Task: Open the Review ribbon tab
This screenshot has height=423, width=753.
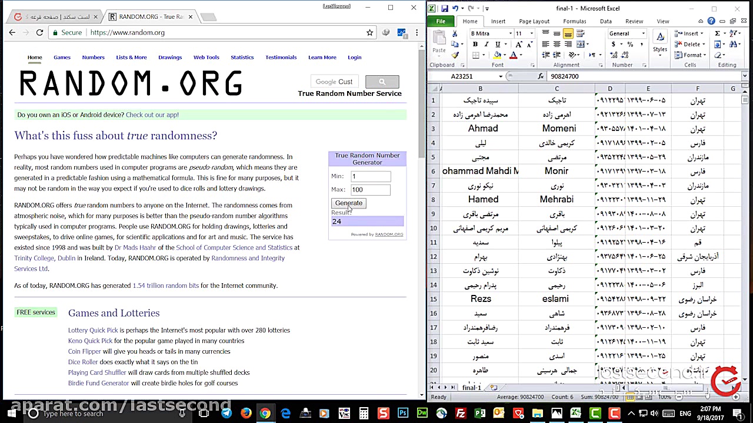Action: pos(634,21)
